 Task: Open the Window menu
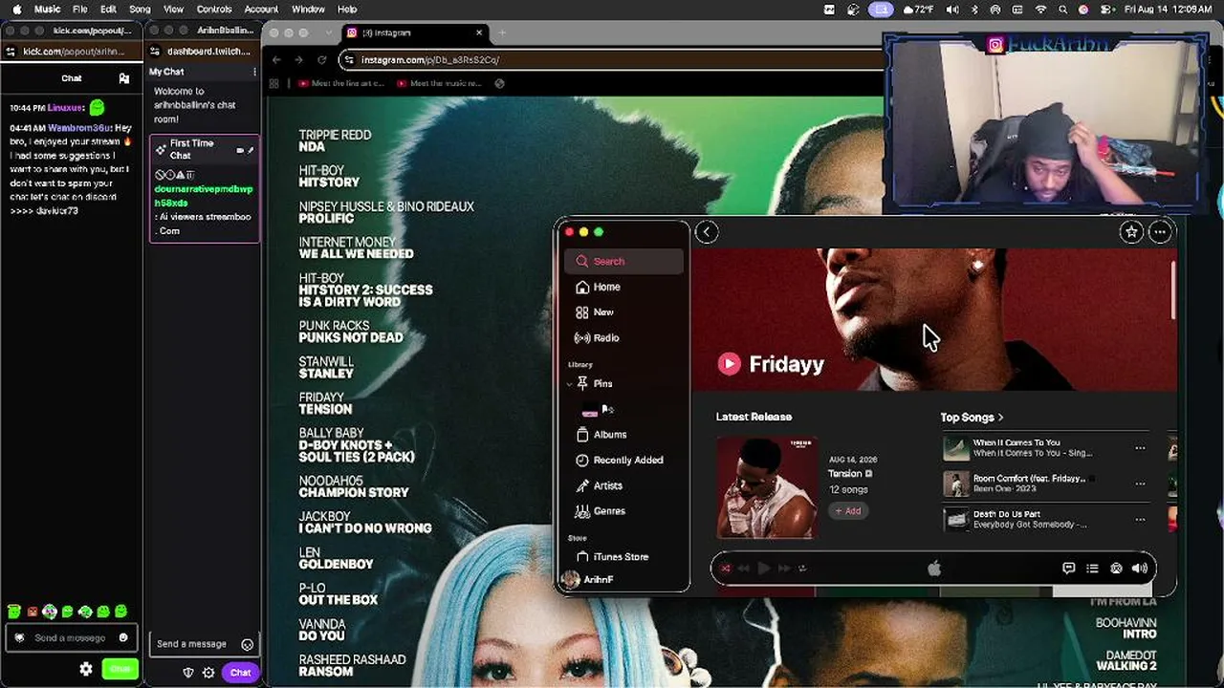point(308,10)
